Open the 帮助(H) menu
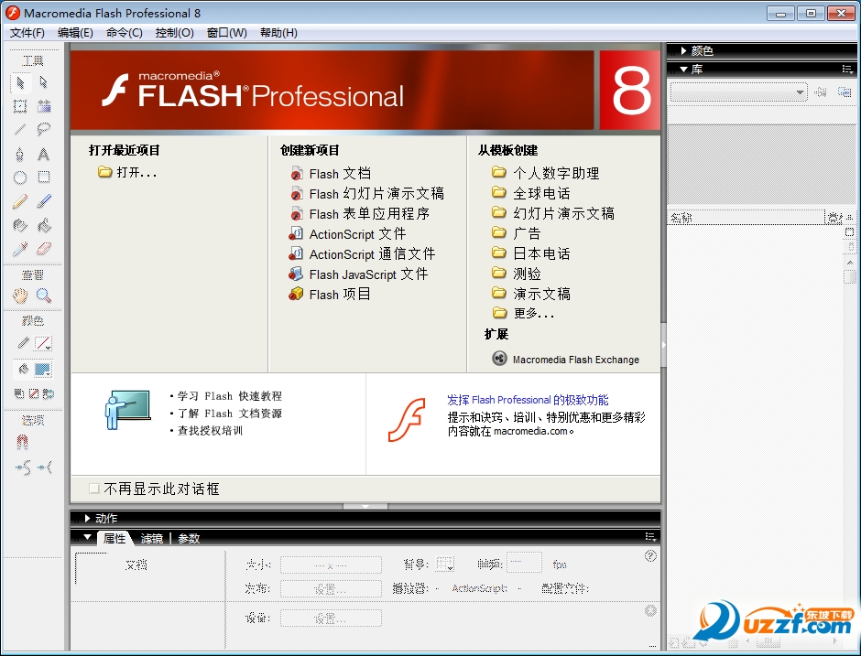 point(278,33)
